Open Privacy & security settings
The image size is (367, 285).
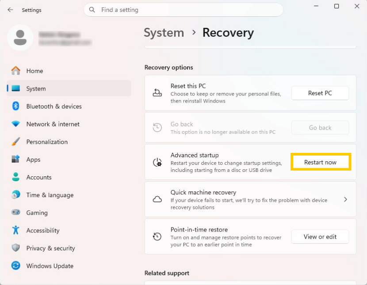[x=69, y=248]
